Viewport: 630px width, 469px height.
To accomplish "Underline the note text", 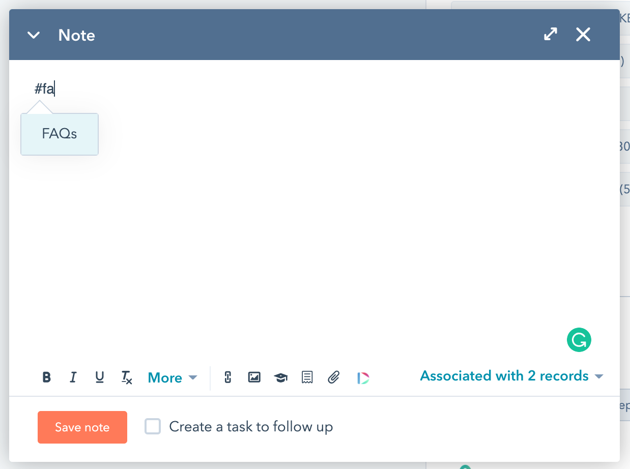I will tap(100, 377).
